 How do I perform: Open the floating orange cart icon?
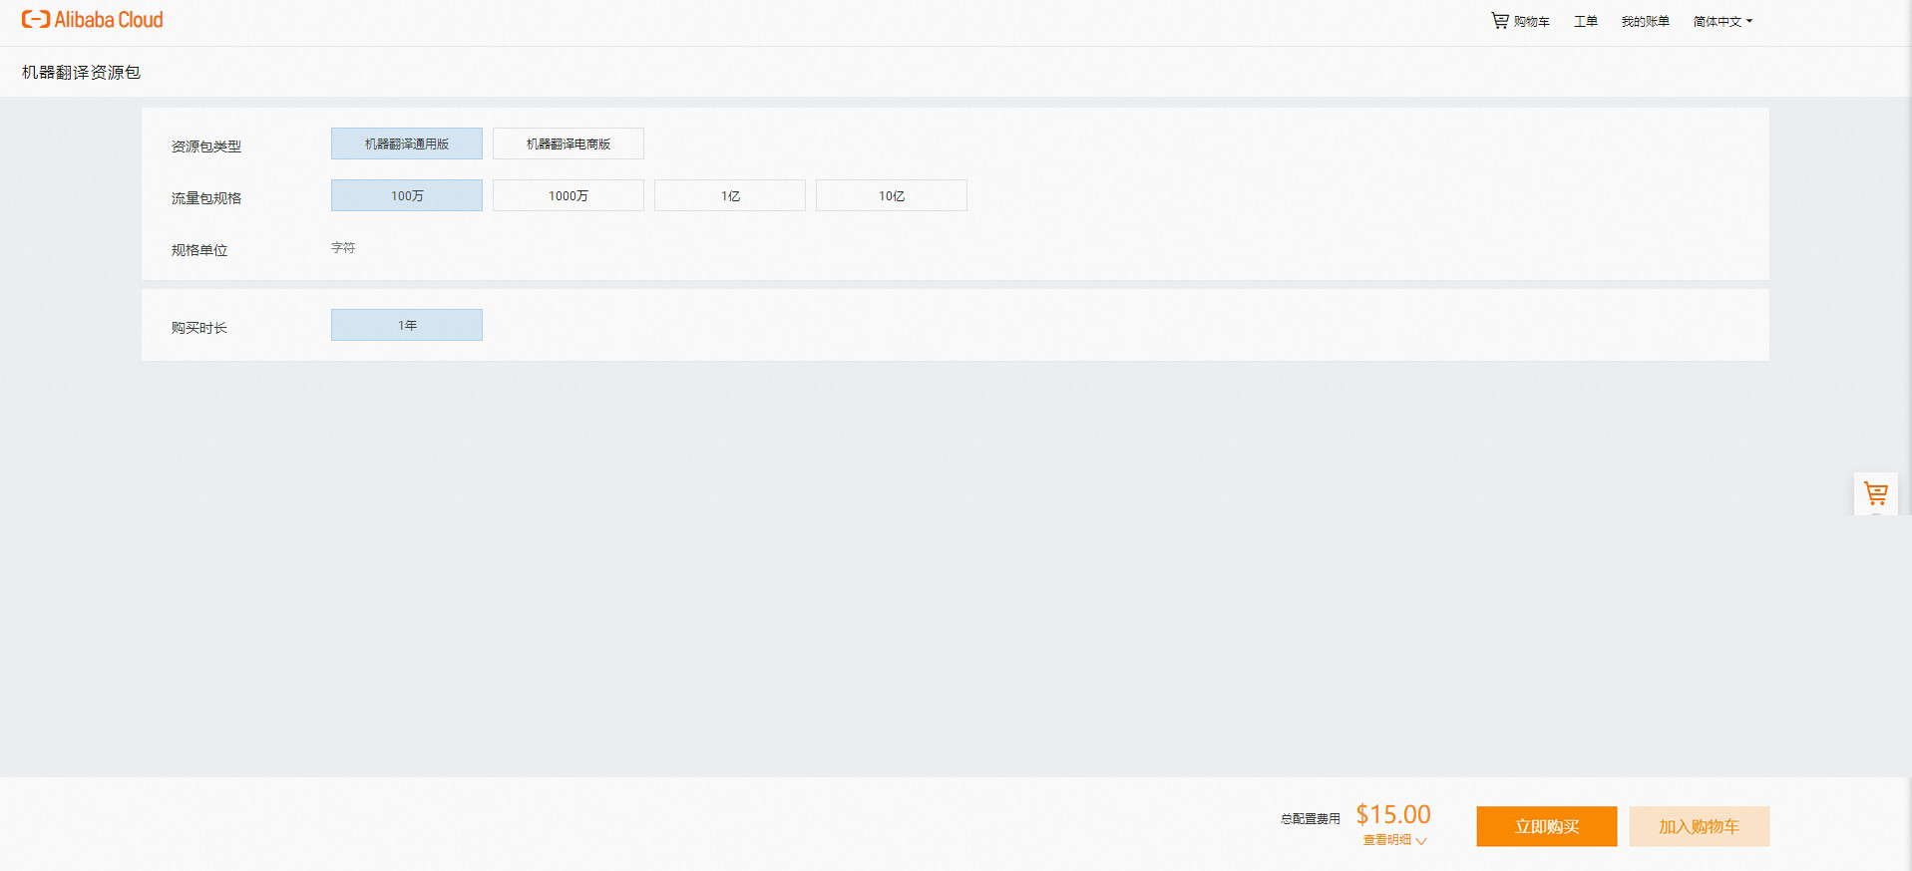click(1875, 493)
